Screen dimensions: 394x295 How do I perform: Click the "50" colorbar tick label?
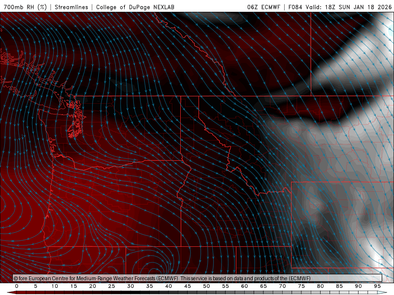click(206, 286)
